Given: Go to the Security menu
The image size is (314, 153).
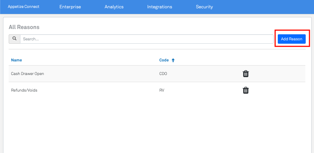Looking at the screenshot, I should pos(204,7).
